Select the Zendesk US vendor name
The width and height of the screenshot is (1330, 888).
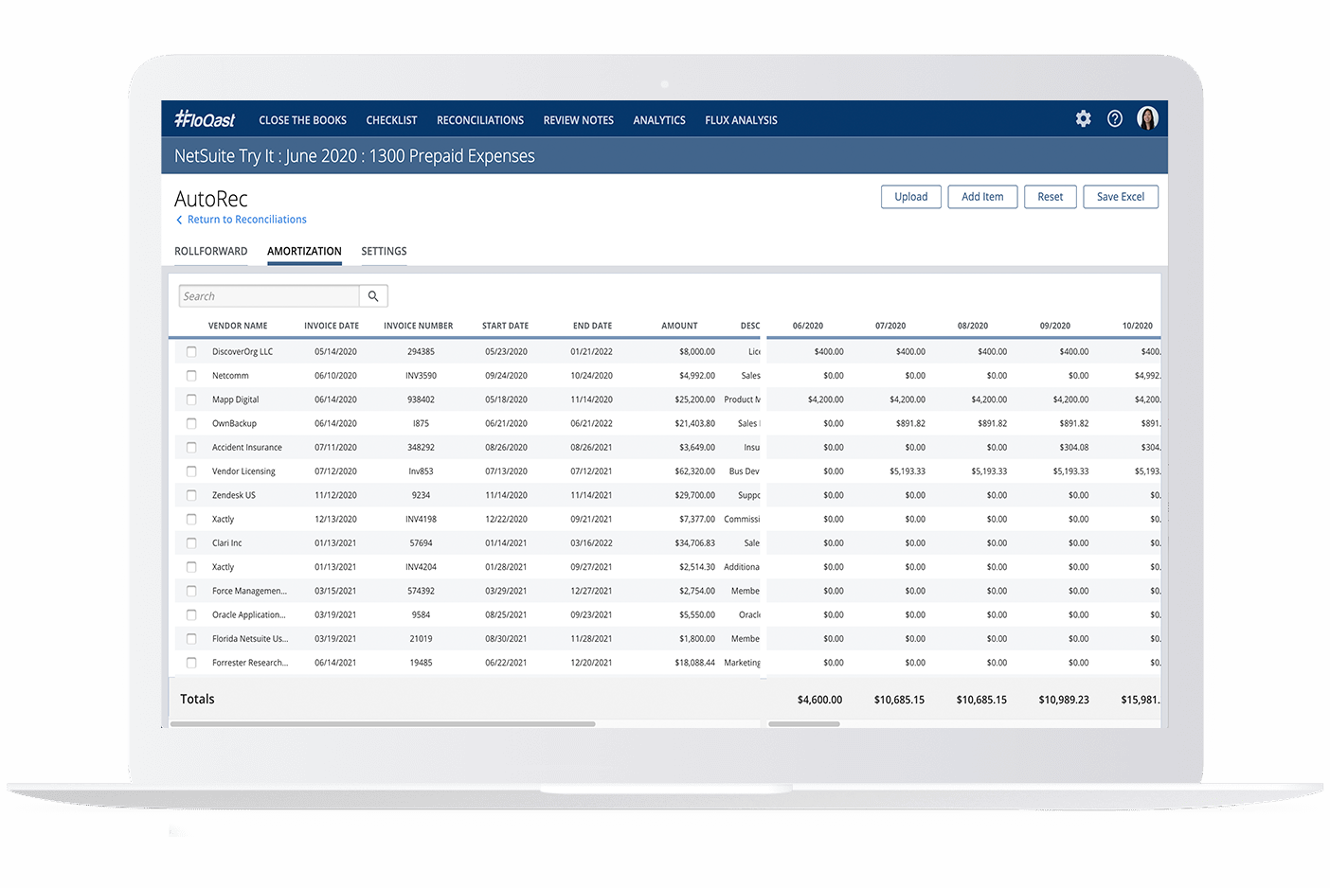(x=234, y=495)
